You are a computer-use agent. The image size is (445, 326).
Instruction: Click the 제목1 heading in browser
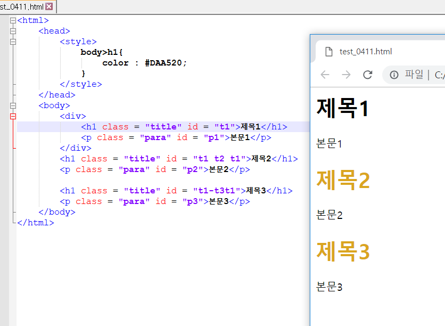point(343,108)
